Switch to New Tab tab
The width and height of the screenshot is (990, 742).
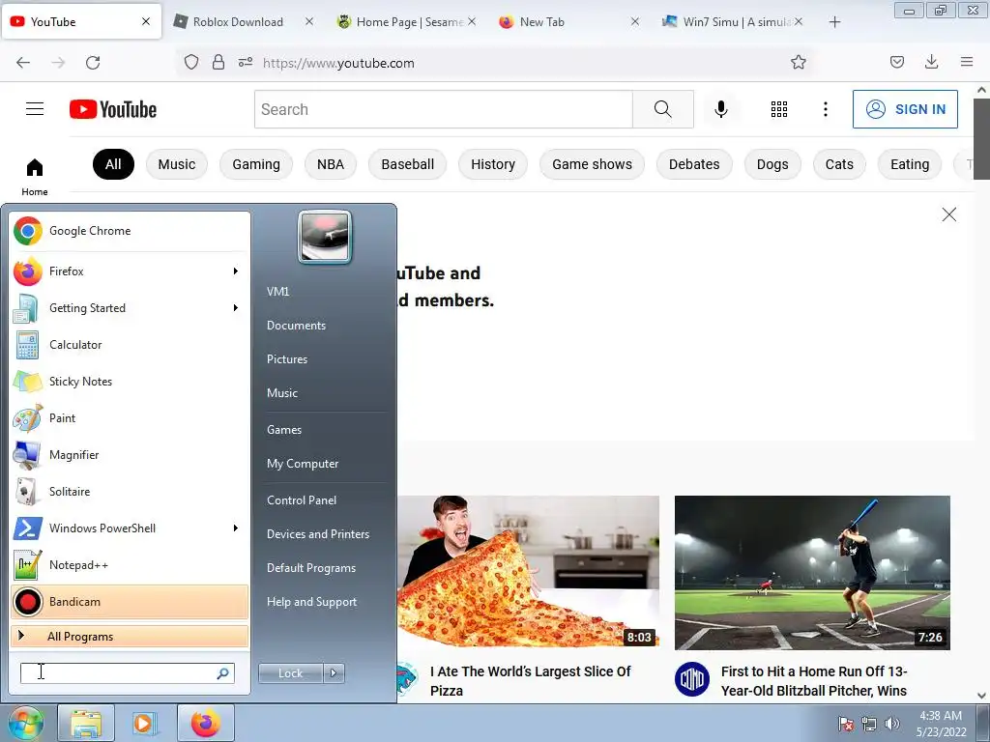570,22
